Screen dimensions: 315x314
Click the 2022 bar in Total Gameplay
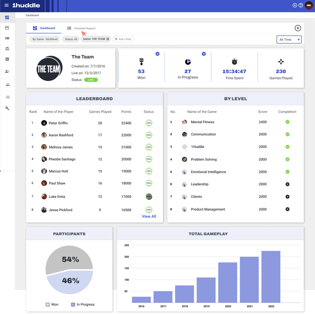(271, 277)
